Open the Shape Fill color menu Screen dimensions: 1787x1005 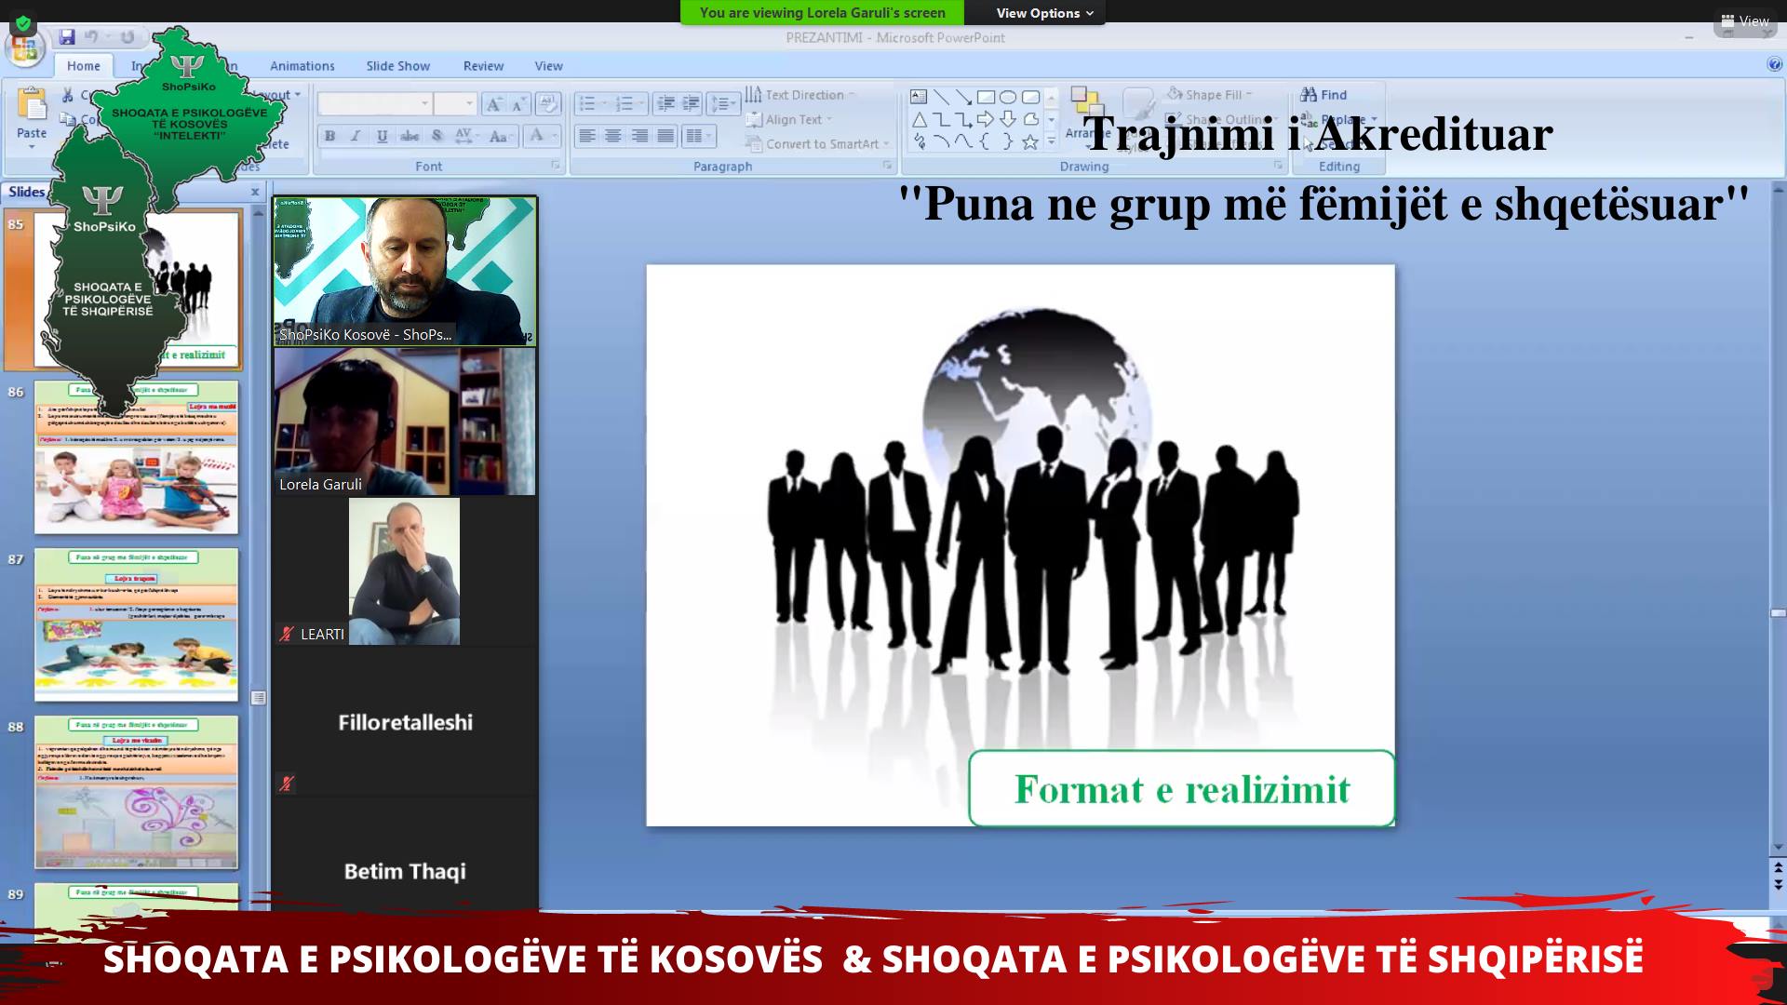point(1210,94)
